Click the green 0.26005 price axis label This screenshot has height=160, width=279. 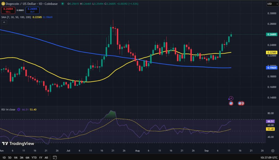click(x=272, y=34)
